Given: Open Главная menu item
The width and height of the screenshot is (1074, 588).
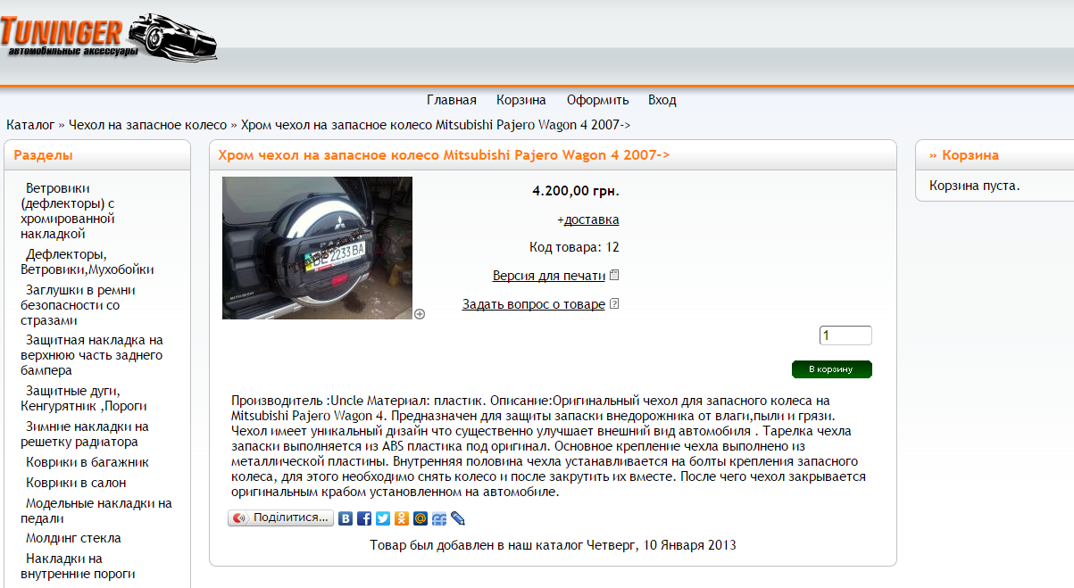Looking at the screenshot, I should pos(452,100).
